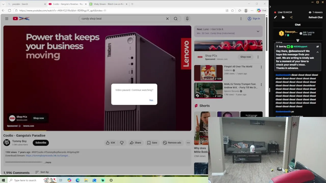Open the comments 'Sort by' dropdown
The image size is (326, 183).
pyautogui.click(x=42, y=172)
